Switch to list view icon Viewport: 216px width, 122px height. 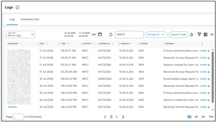coord(212,34)
